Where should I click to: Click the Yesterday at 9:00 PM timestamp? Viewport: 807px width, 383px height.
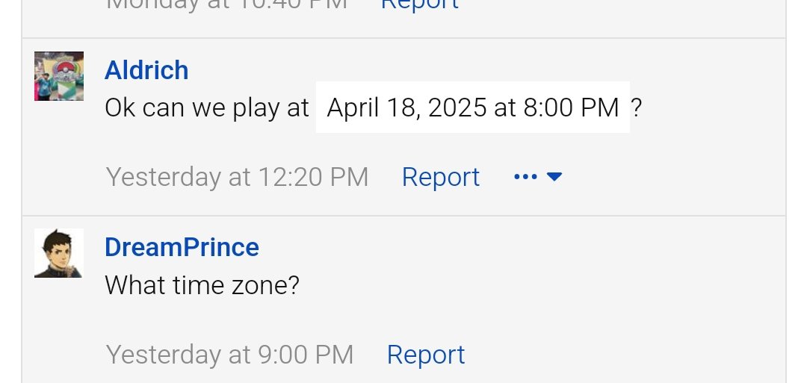coord(229,354)
